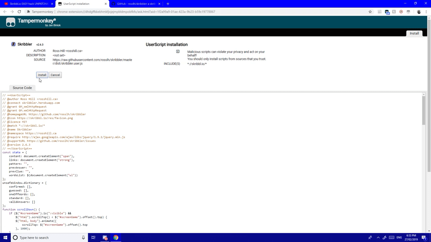Screen dimensions: 431x242
Task: Click the pen/link tray icon
Action: click(385, 238)
